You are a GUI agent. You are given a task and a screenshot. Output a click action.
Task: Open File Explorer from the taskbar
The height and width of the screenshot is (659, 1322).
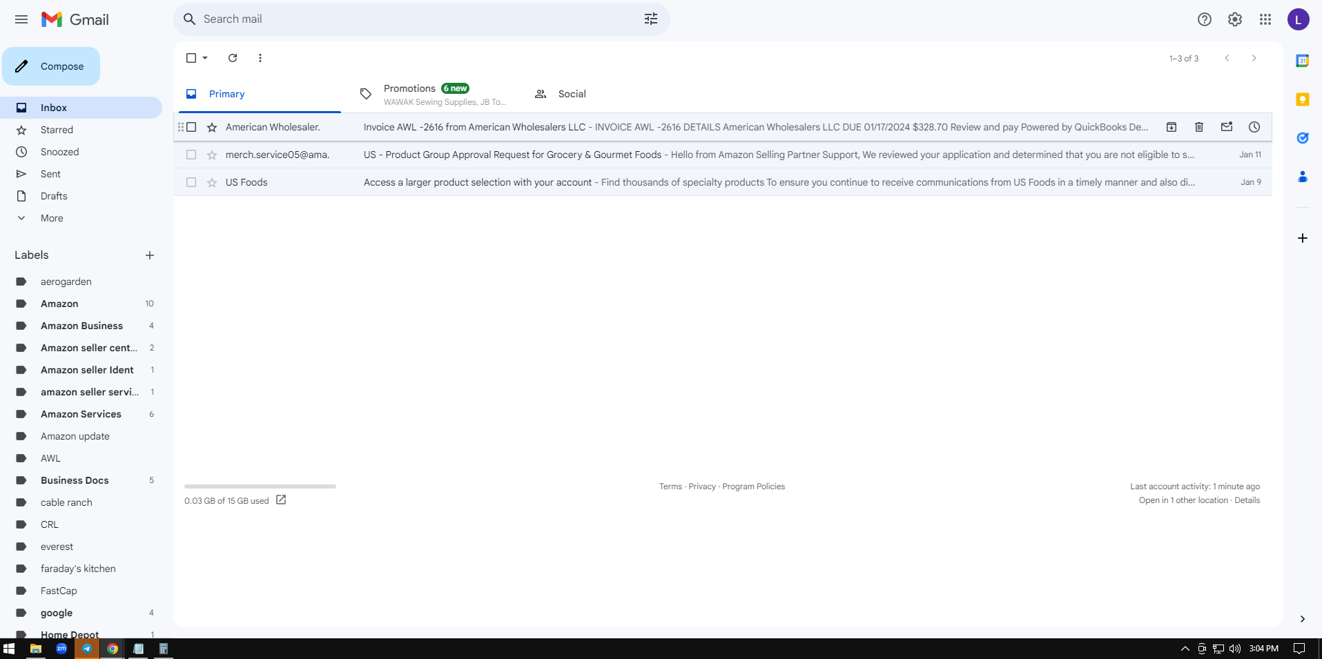[x=36, y=649]
